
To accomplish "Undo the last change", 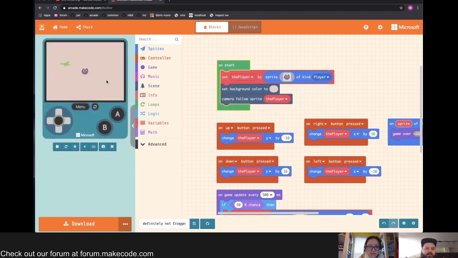I will [x=384, y=223].
